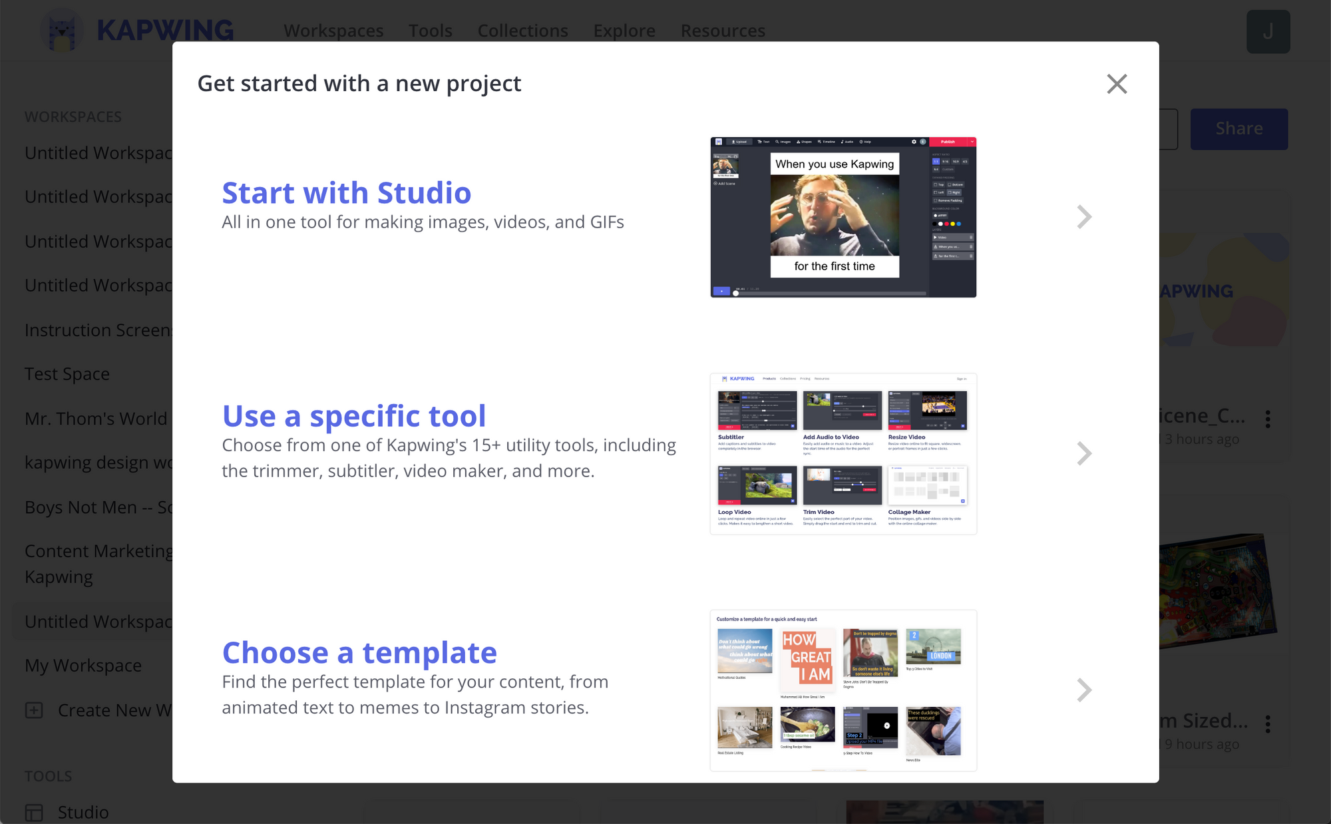Open three-dot menu beside 3 hours ago project
The height and width of the screenshot is (824, 1331).
click(x=1268, y=419)
